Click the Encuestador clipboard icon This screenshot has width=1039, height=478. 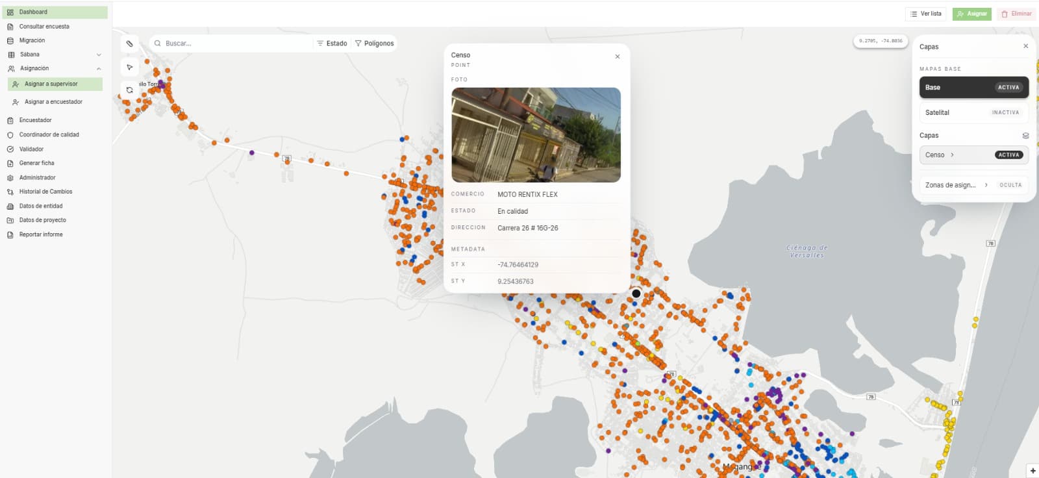(10, 121)
